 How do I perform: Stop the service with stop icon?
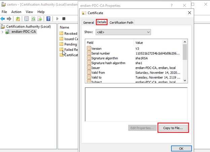64,19
